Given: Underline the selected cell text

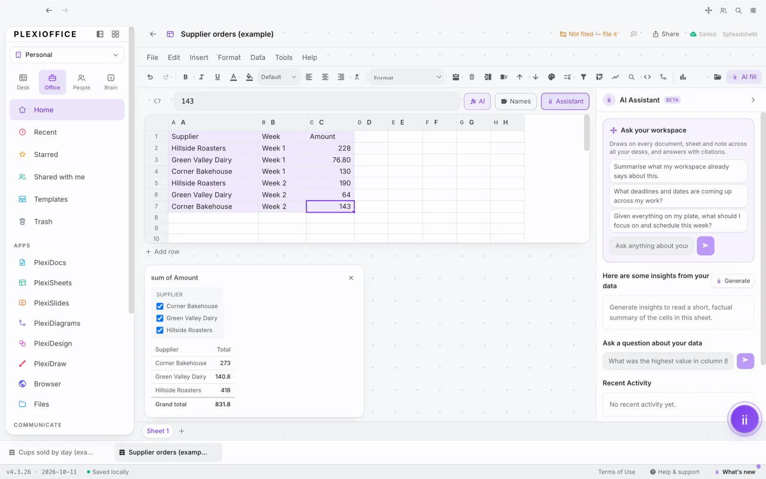Looking at the screenshot, I should point(217,77).
